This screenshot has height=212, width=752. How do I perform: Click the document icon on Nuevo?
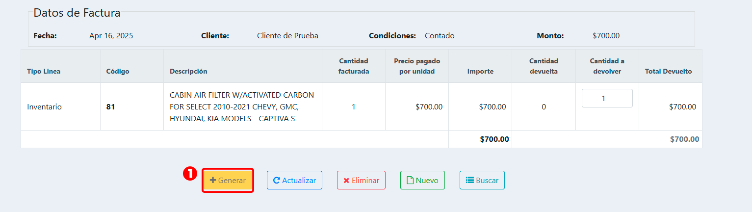pos(410,181)
